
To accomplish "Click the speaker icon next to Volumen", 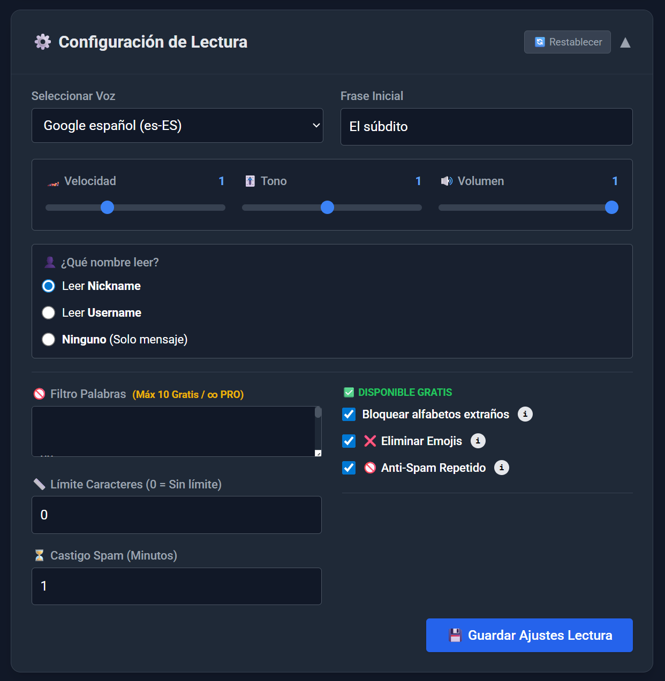I will pyautogui.click(x=447, y=181).
